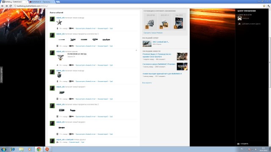This screenshot has width=271, height=152.
Task: Open the media player taskbar icon
Action: (x=30, y=149)
